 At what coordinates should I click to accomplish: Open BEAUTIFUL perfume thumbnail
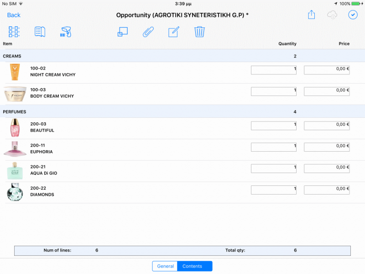(x=15, y=128)
